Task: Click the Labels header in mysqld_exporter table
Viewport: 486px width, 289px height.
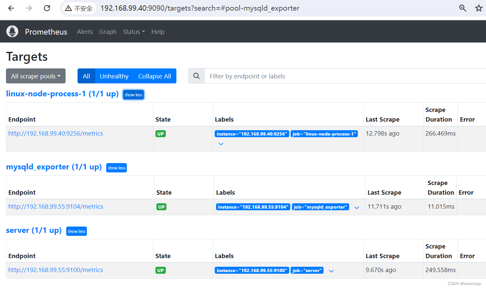Action: click(x=225, y=192)
